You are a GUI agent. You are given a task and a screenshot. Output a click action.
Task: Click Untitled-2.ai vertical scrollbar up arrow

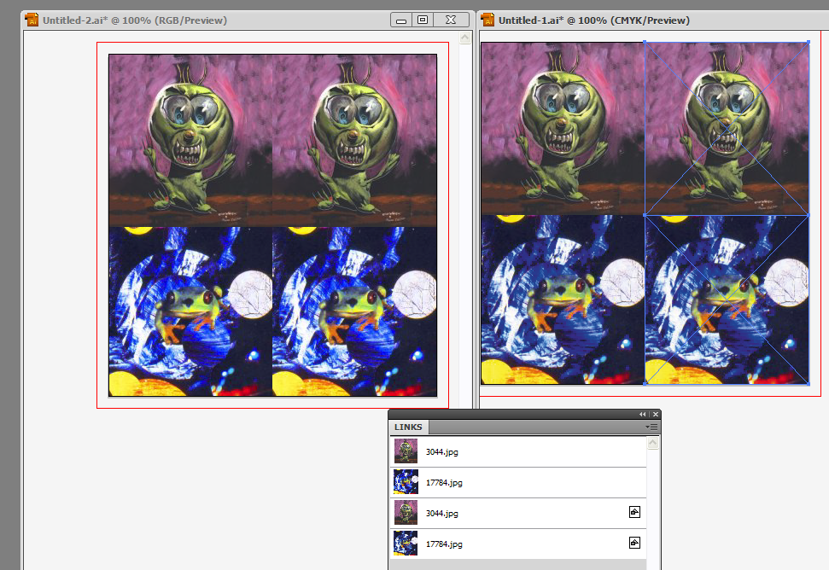point(465,38)
